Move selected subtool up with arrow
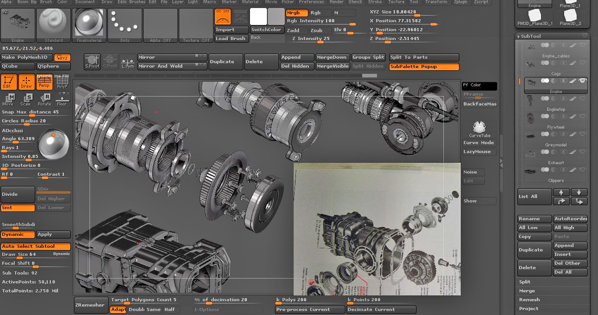The width and height of the screenshot is (598, 315). coord(561,192)
